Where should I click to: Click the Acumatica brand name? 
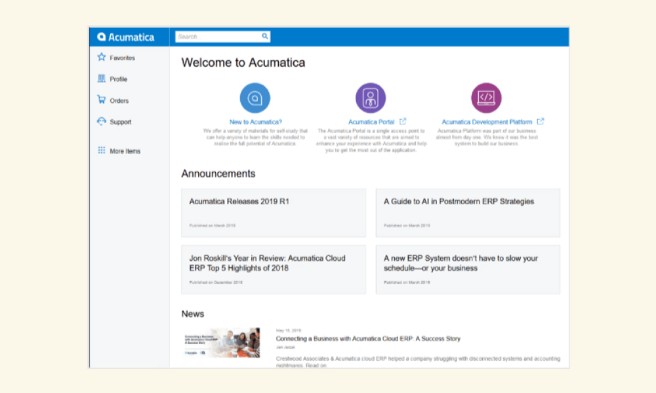pyautogui.click(x=131, y=37)
